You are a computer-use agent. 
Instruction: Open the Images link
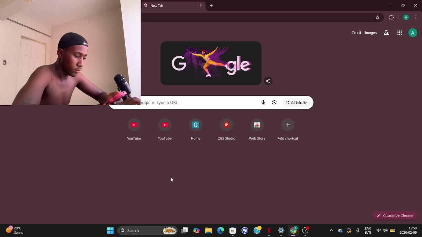click(371, 33)
